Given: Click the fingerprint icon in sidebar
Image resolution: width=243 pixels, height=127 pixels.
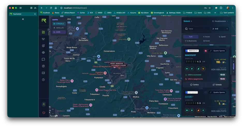Looking at the screenshot, I should (x=43, y=53).
